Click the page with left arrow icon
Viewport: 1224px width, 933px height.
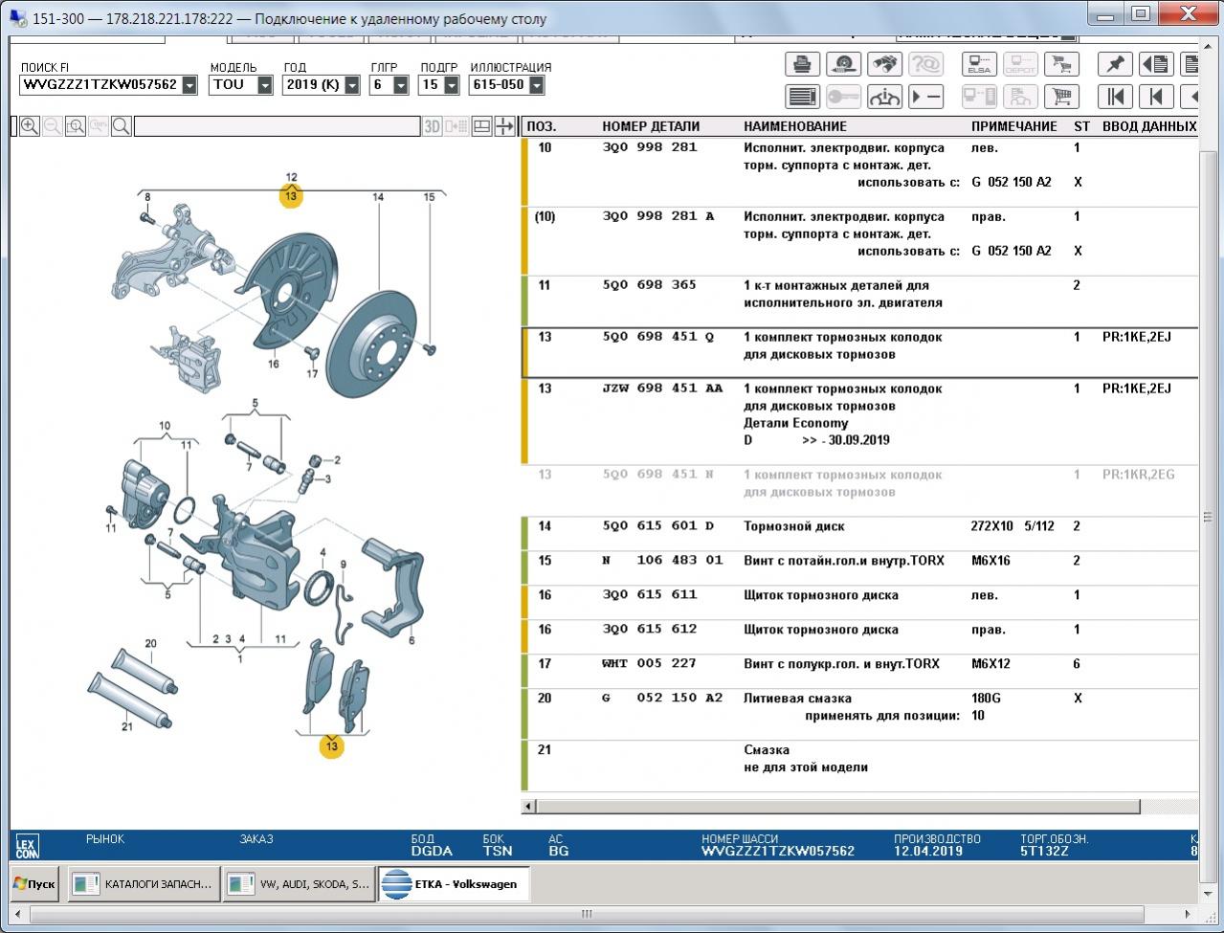coord(1156,64)
